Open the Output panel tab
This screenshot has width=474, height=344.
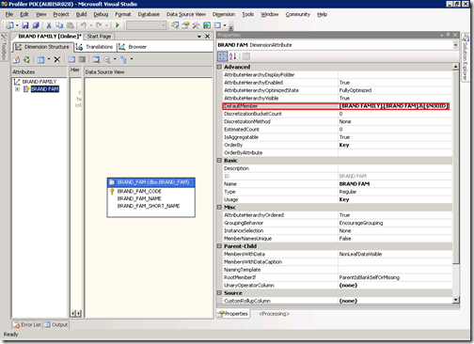[x=55, y=325]
